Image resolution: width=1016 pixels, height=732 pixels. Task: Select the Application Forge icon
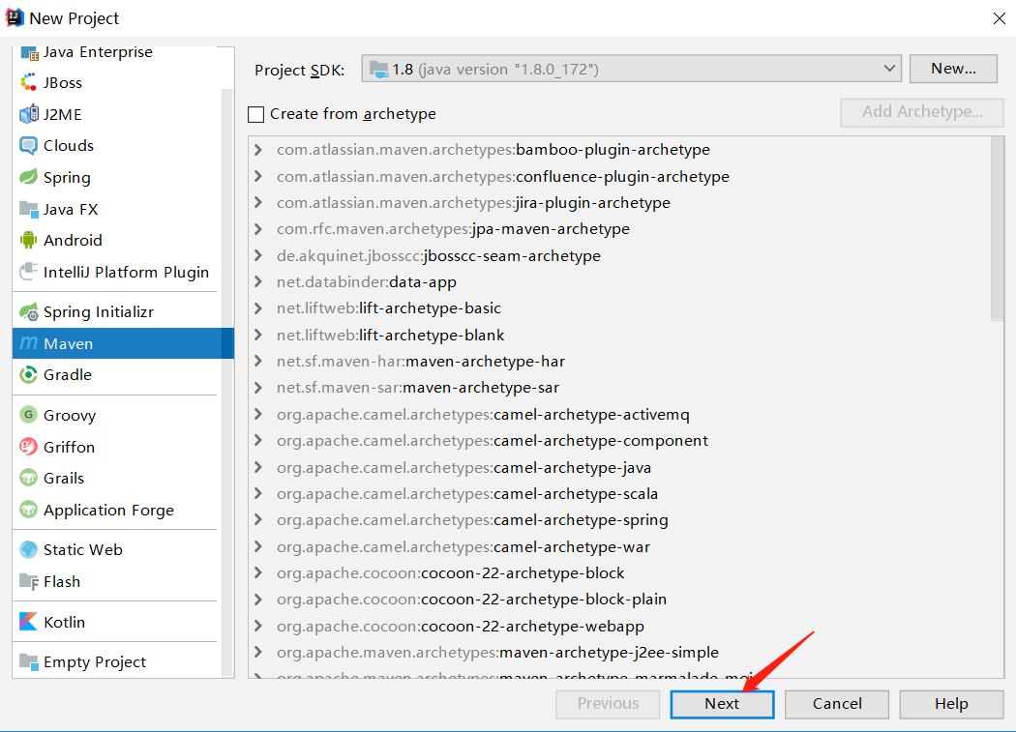tap(28, 510)
